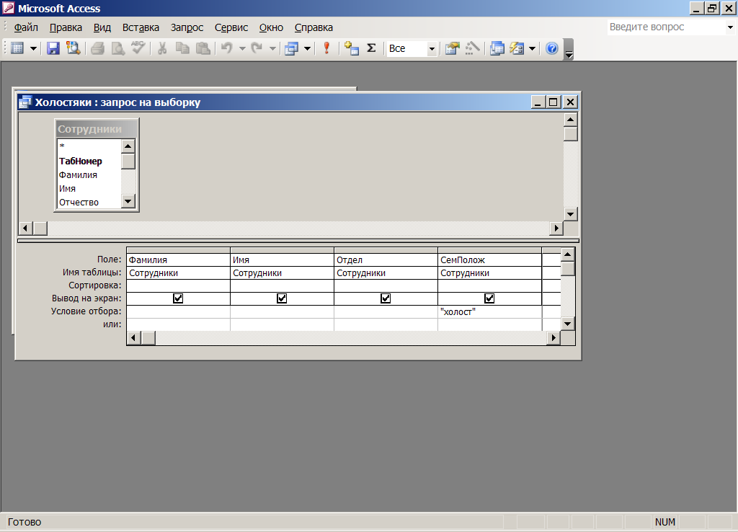Open the Top Values 'Все' combo box
Viewport: 738px width, 532px height.
(x=412, y=48)
